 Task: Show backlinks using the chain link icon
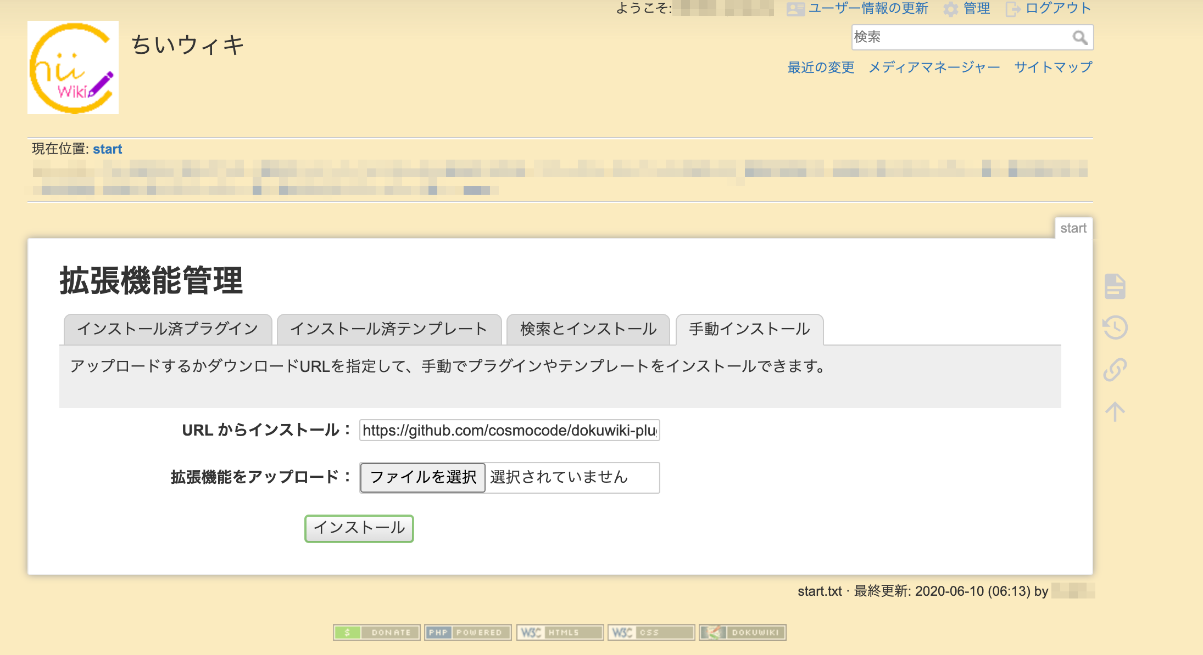tap(1115, 369)
